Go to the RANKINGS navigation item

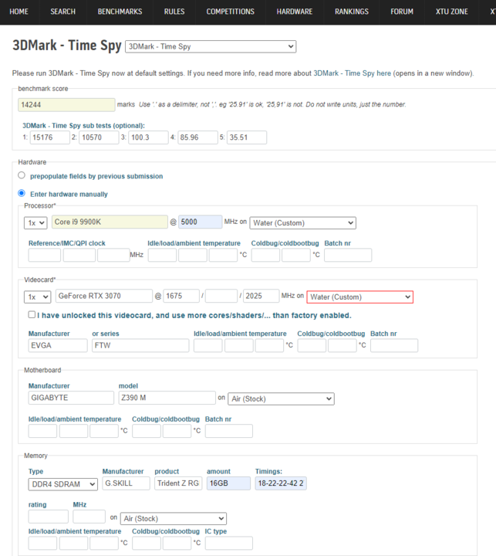coord(351,12)
